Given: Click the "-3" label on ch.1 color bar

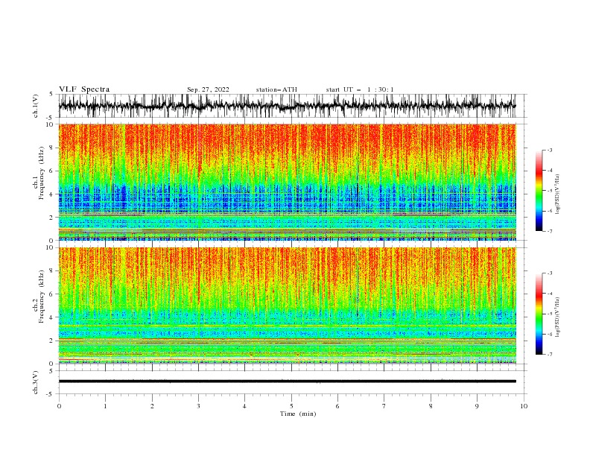Looking at the screenshot, I should (549, 150).
